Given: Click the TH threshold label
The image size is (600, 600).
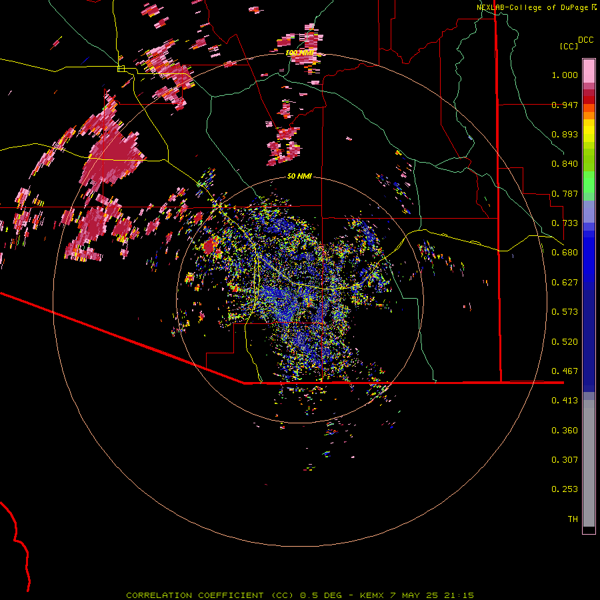Looking at the screenshot, I should point(573,519).
